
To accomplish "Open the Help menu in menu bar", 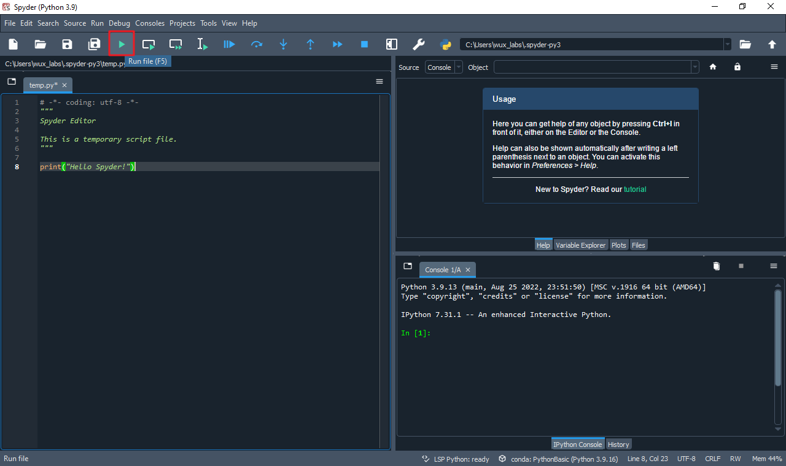I will [x=249, y=23].
